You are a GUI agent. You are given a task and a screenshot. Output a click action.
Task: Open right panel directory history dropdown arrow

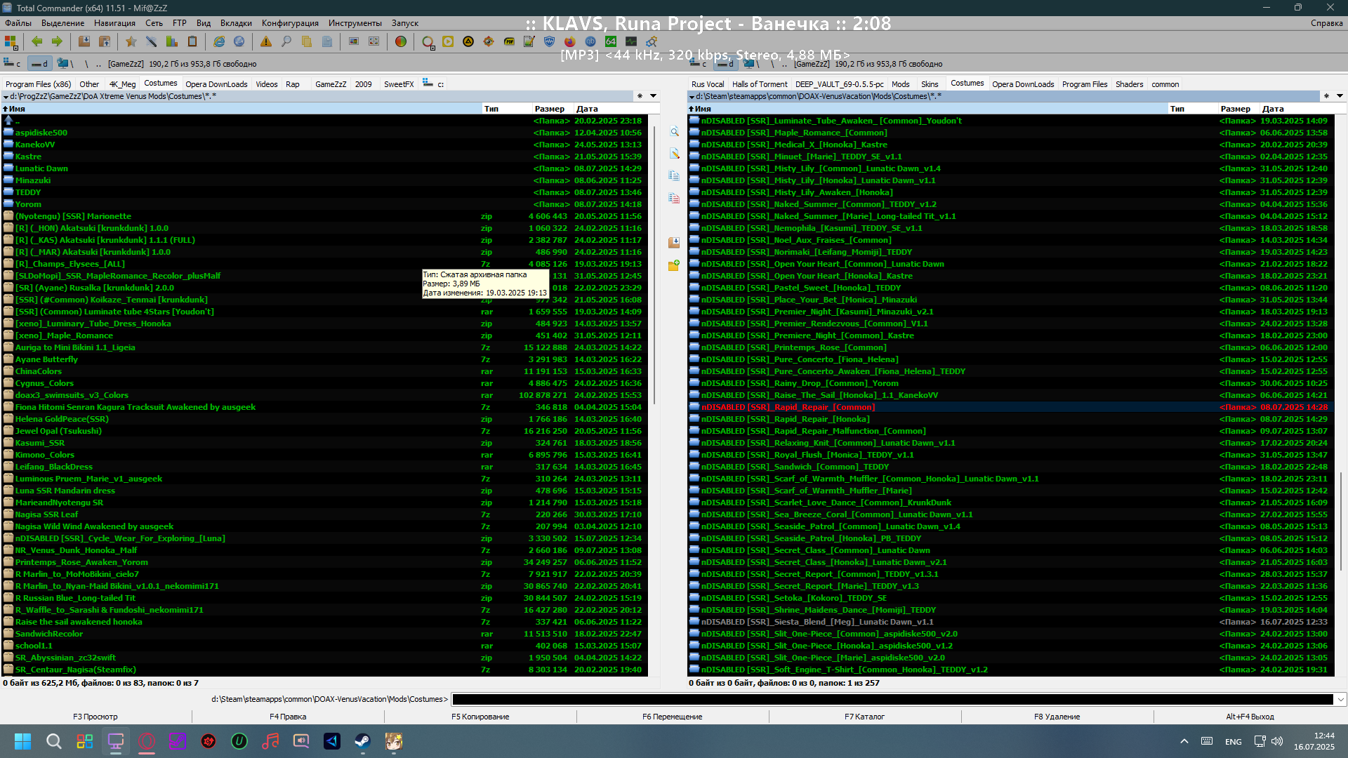point(1340,96)
